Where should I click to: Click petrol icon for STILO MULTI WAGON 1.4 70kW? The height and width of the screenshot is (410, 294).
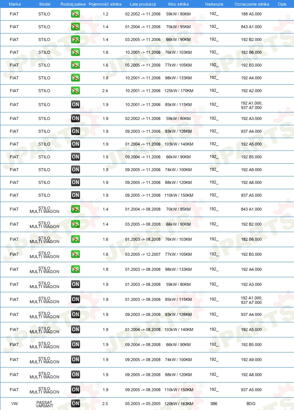pos(75,209)
